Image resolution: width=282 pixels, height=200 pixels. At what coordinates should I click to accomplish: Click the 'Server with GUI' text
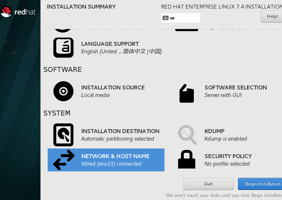[223, 95]
